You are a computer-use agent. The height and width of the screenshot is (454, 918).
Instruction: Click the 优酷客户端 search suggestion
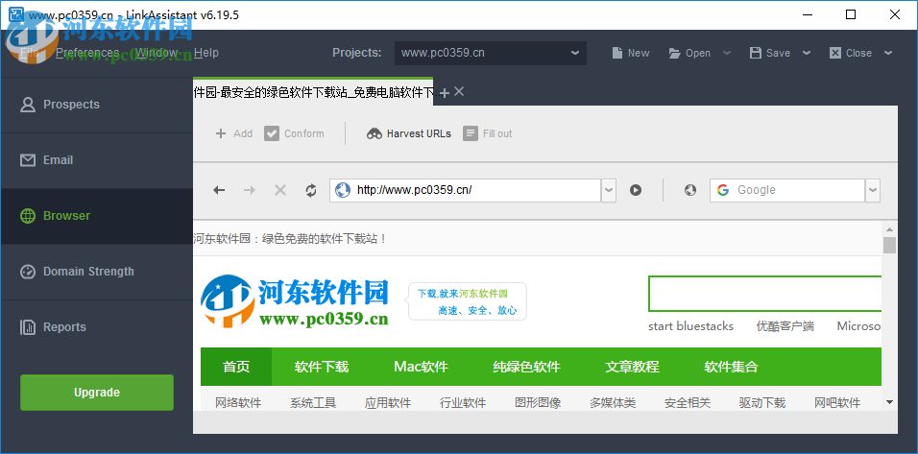(x=785, y=326)
